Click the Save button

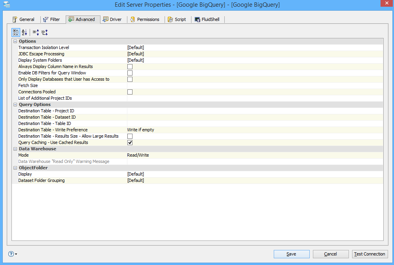pos(292,254)
